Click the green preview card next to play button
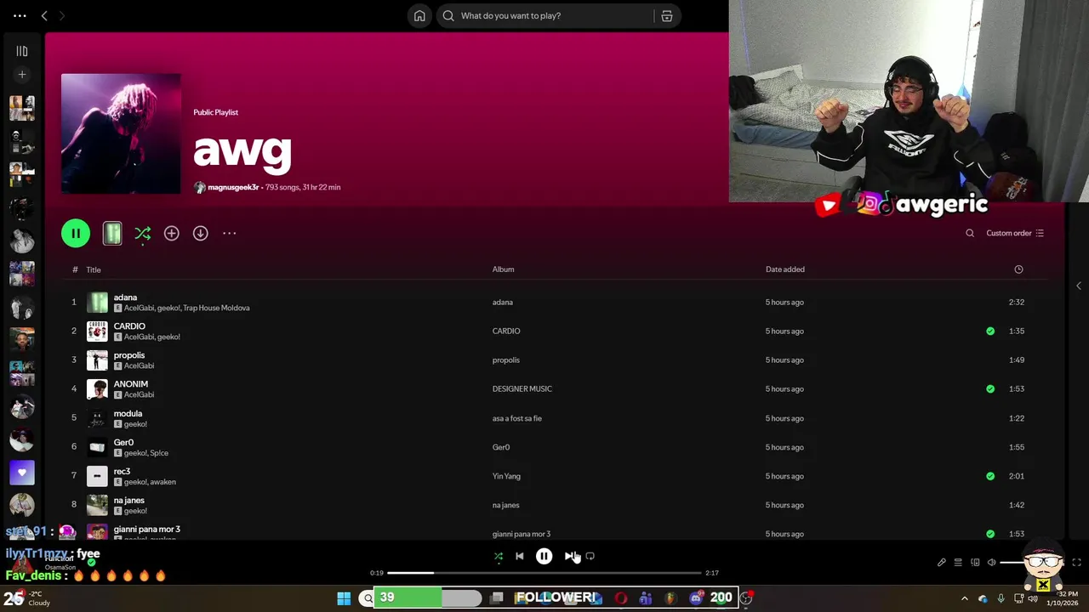Screen dimensions: 1089x612 (112, 233)
